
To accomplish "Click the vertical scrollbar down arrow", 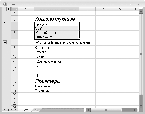I will (141, 106).
